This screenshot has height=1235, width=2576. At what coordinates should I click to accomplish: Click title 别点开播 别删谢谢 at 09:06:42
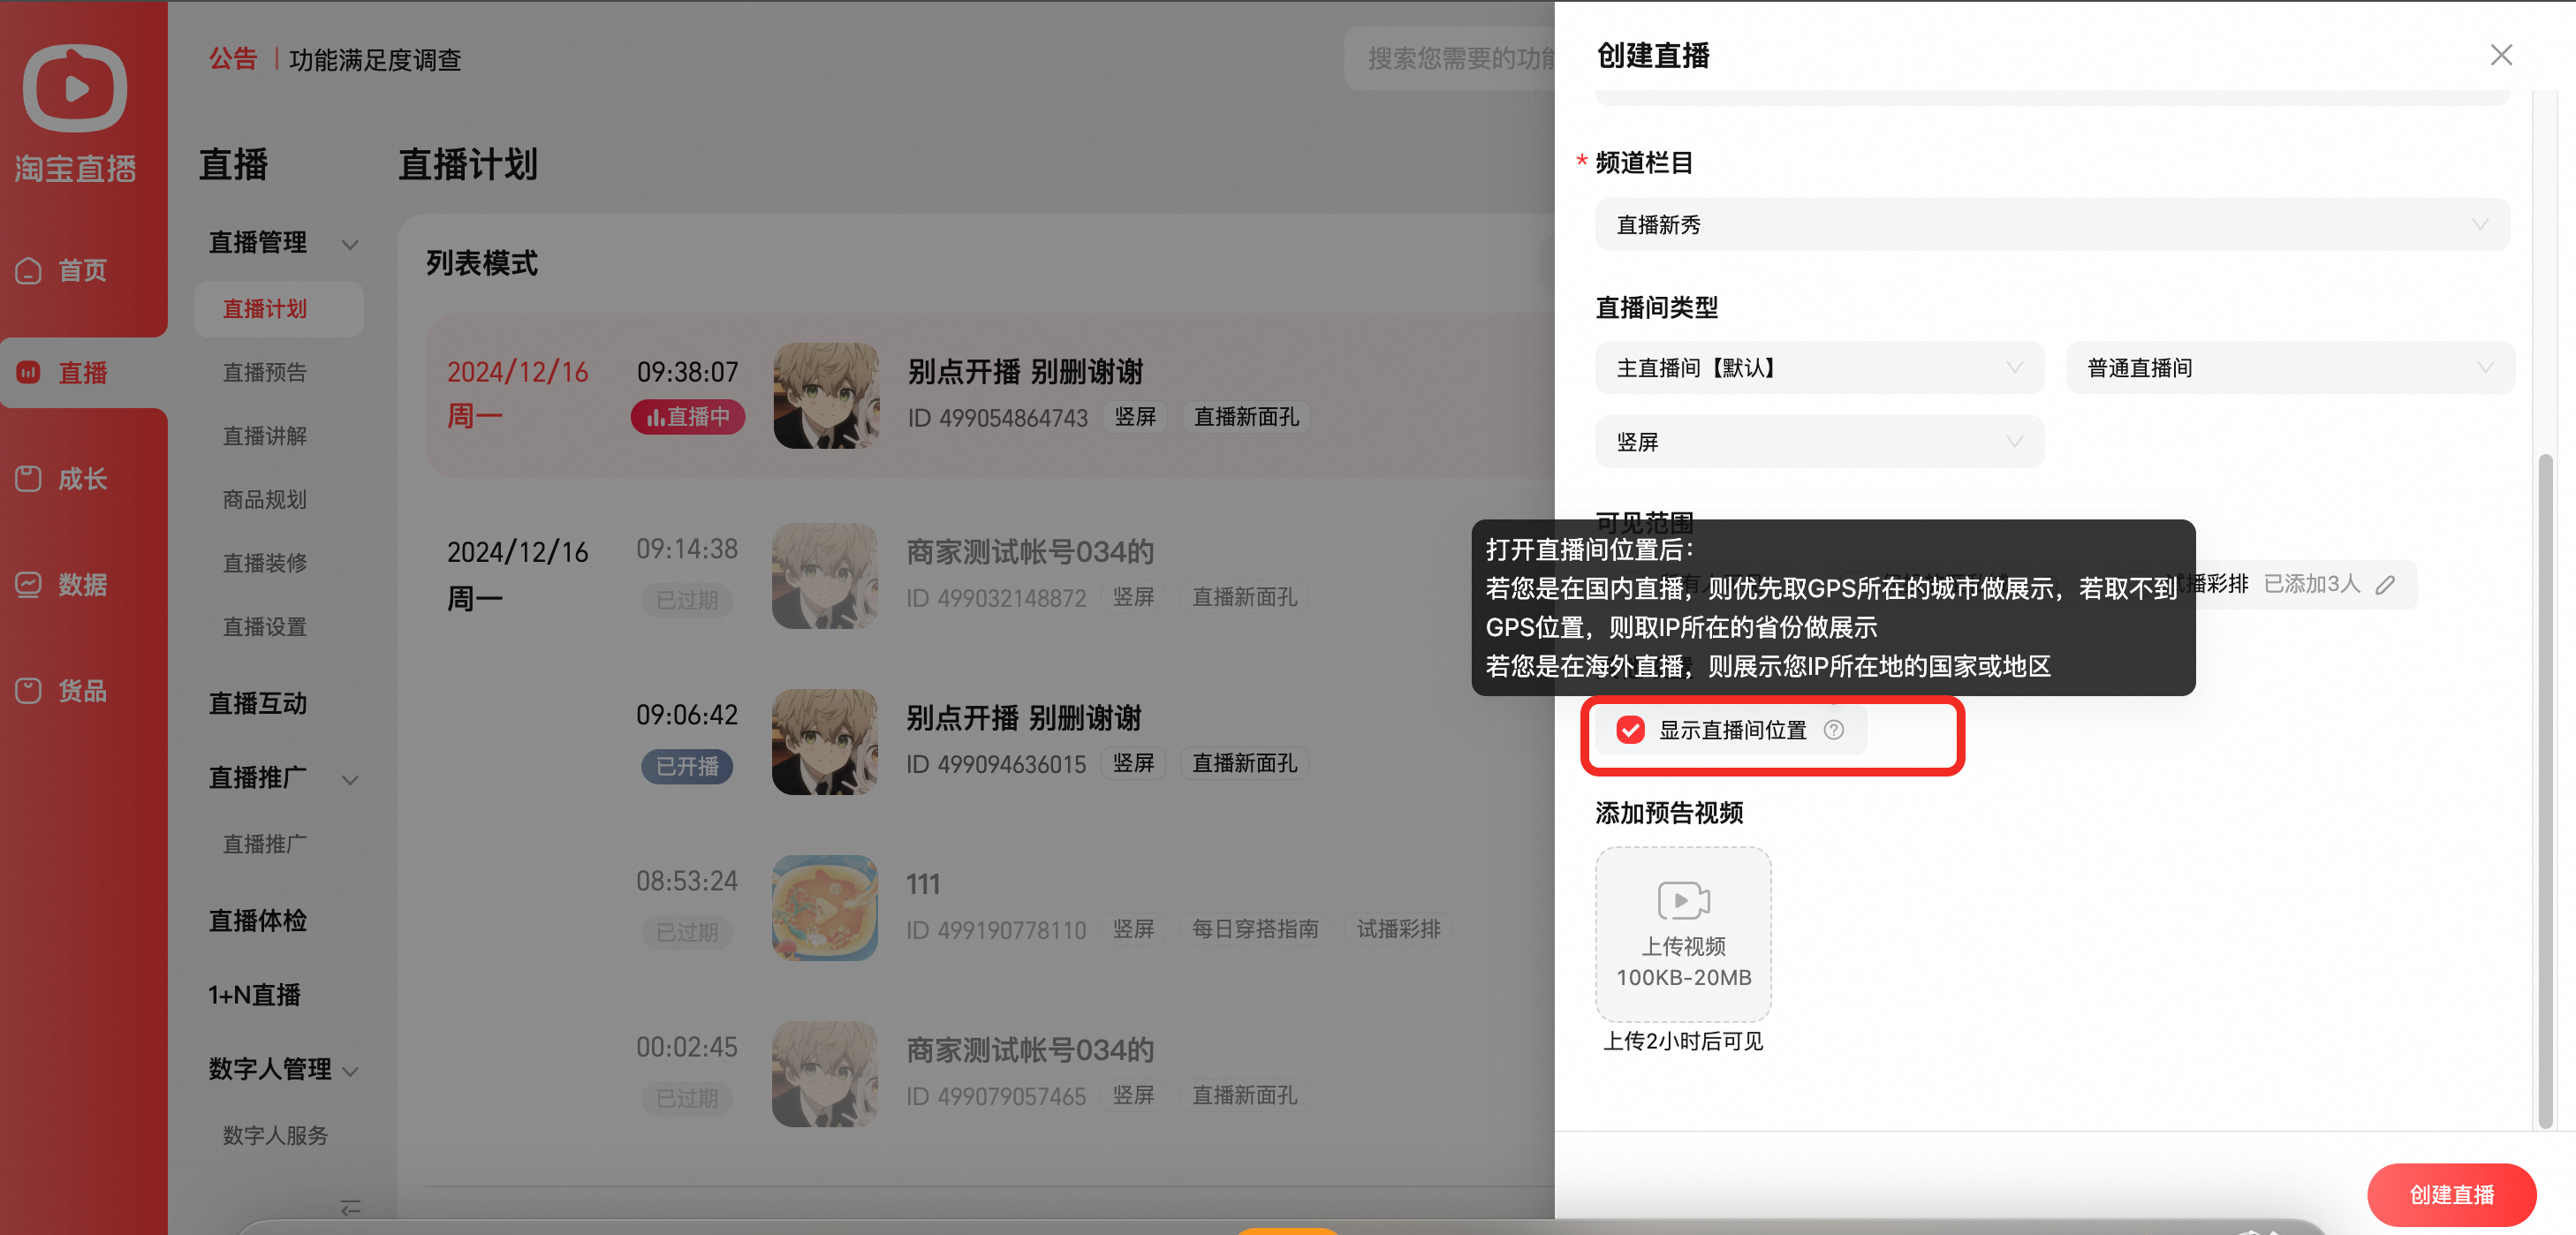[x=1024, y=718]
